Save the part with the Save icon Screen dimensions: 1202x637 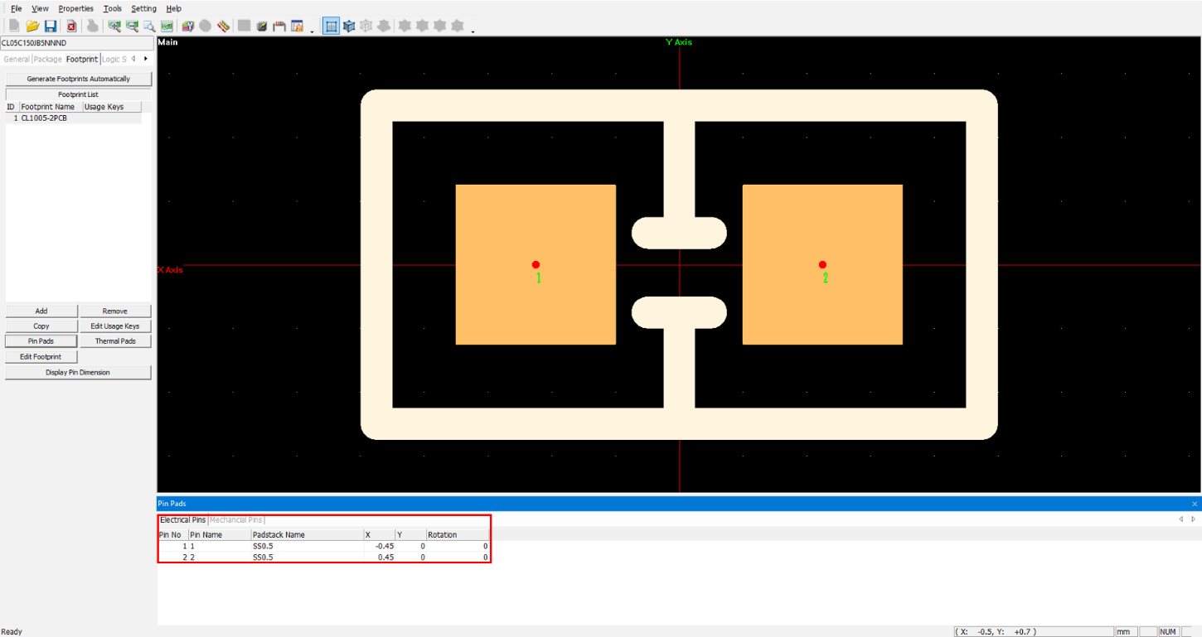pyautogui.click(x=51, y=25)
